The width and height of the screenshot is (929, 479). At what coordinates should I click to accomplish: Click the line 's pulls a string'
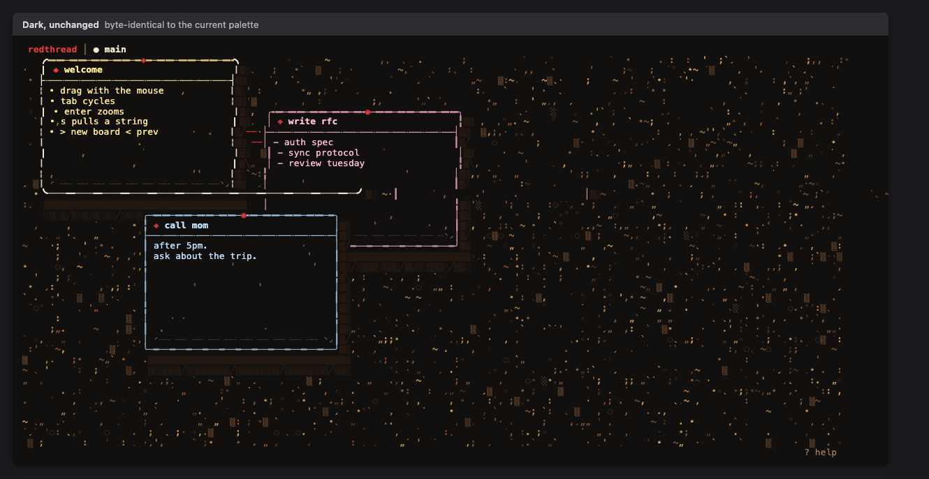coord(104,121)
